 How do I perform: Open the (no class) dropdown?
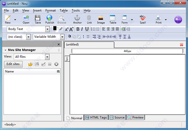point(29,37)
